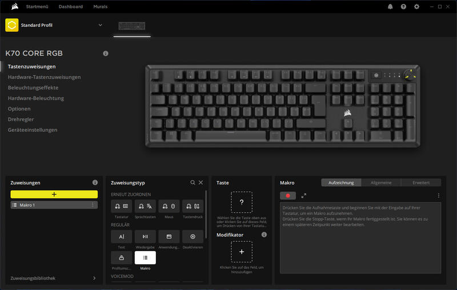Expand the macro editor view
Image resolution: width=457 pixels, height=290 pixels.
tap(304, 196)
